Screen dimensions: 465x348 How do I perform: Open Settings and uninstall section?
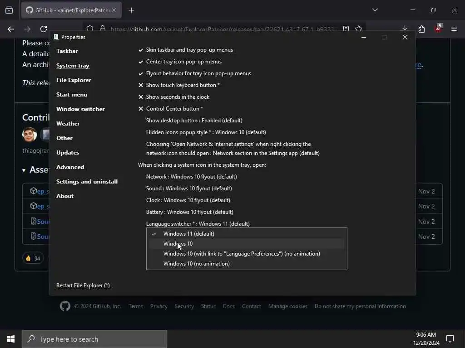click(x=87, y=181)
